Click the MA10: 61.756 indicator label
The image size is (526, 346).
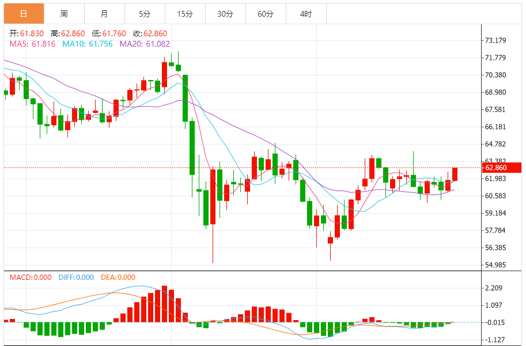pos(88,44)
